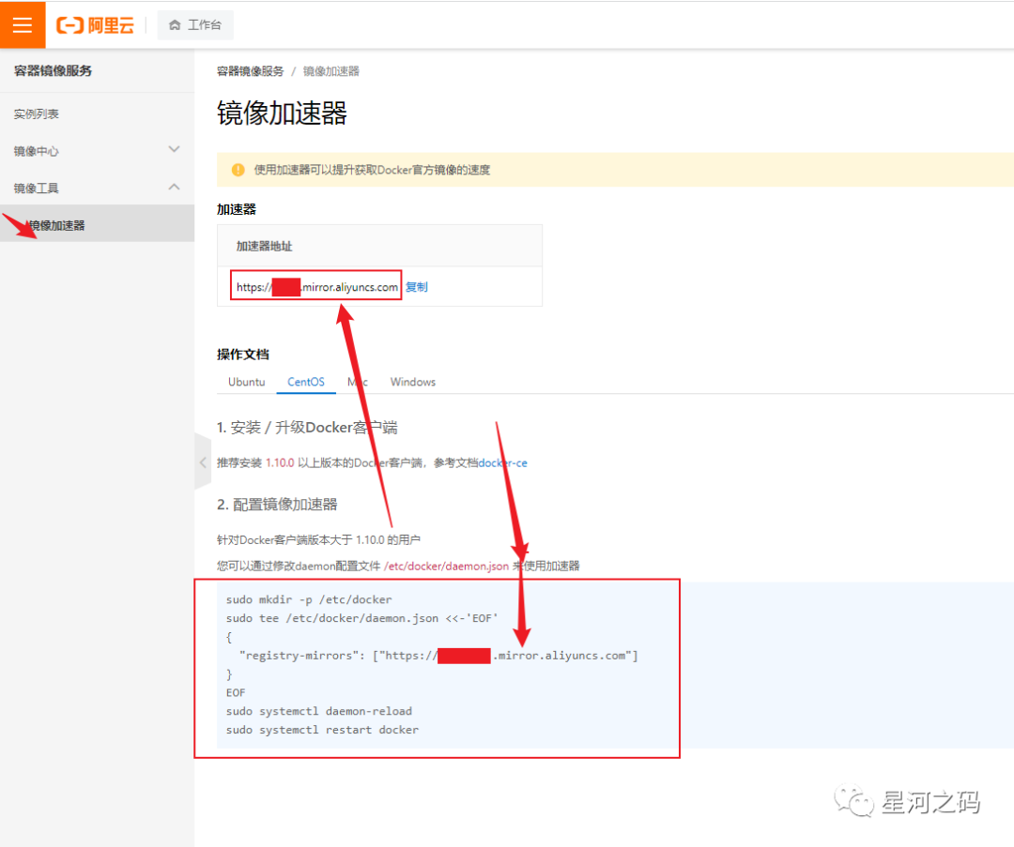This screenshot has width=1014, height=847.
Task: Click the '2. 配置镜像加速器' heading
Action: tap(277, 505)
